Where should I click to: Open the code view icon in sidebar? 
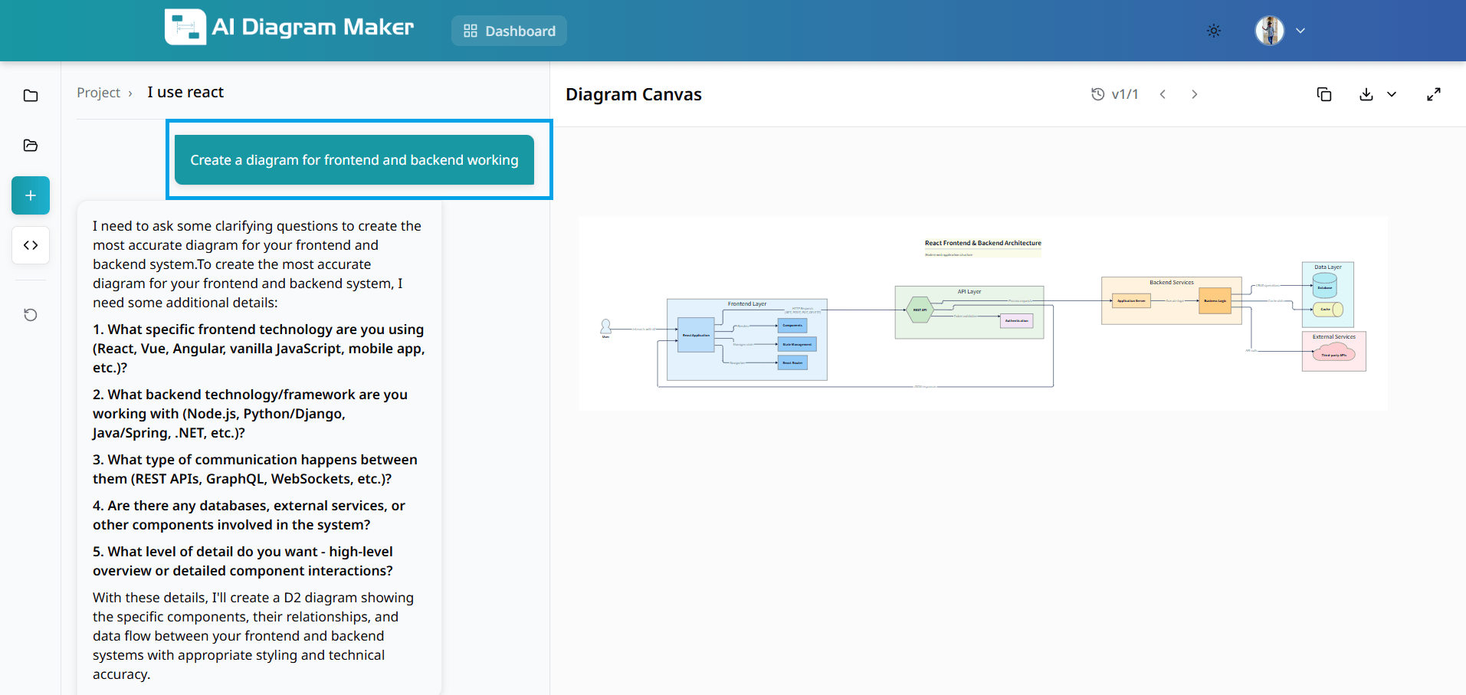(x=30, y=245)
